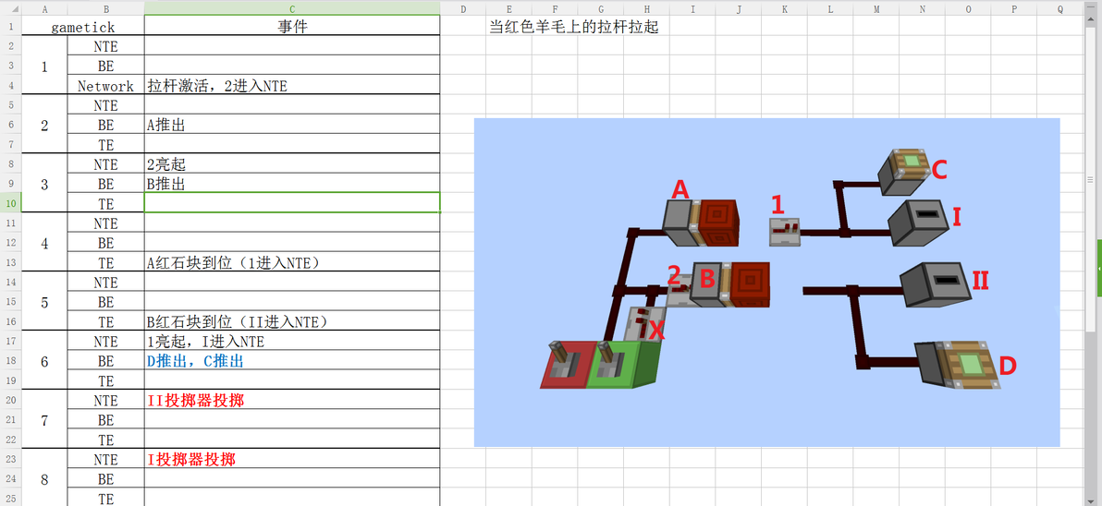Click the 'BE' cell in row 15
1102x506 pixels.
pos(106,302)
